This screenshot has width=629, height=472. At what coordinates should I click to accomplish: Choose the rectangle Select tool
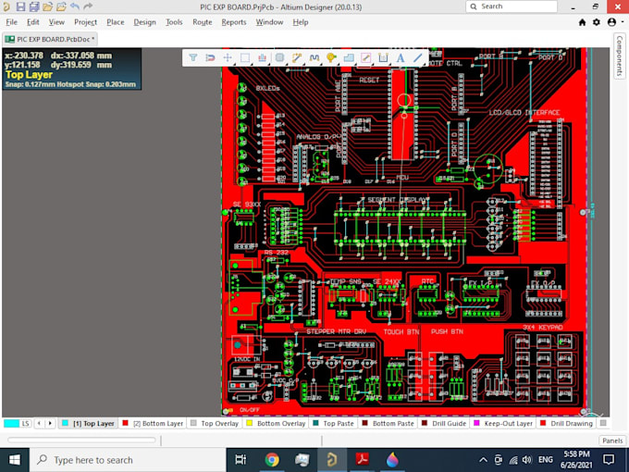tap(245, 57)
